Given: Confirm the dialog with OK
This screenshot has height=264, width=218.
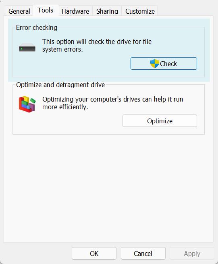Looking at the screenshot, I should (94, 254).
